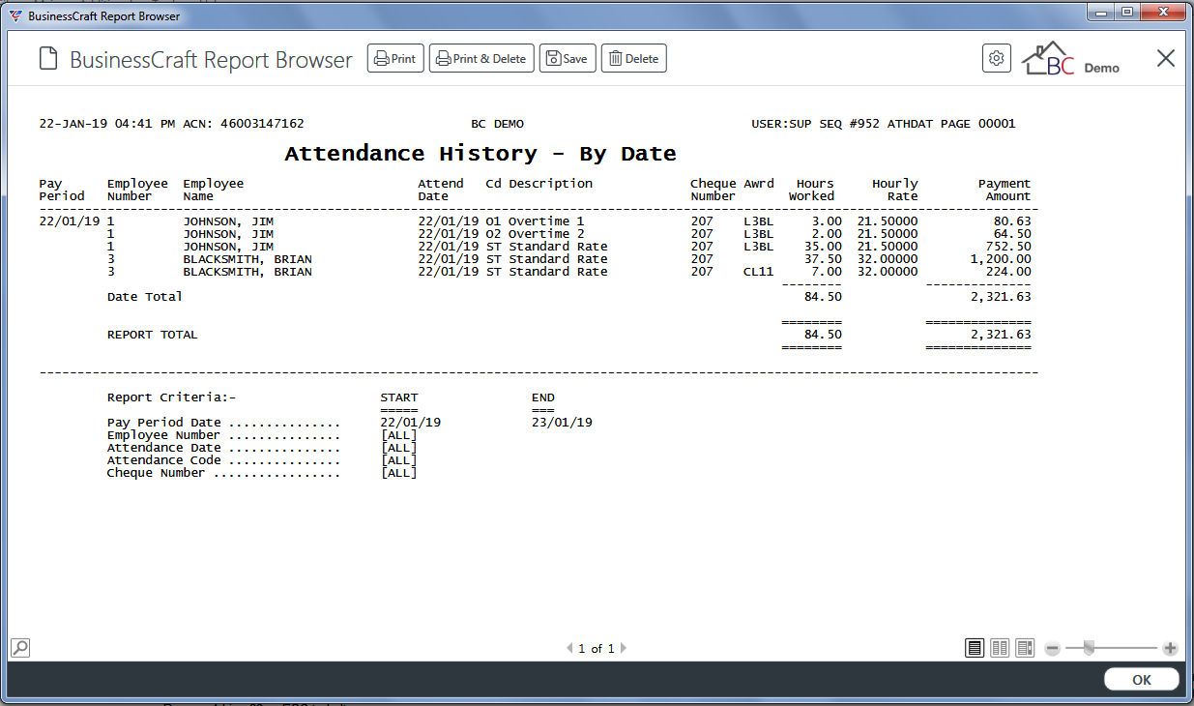The width and height of the screenshot is (1194, 706).
Task: Confirm with the OK button
Action: [x=1142, y=679]
